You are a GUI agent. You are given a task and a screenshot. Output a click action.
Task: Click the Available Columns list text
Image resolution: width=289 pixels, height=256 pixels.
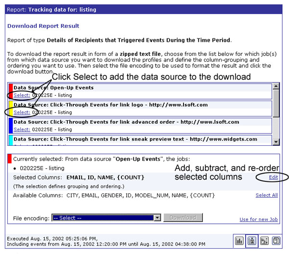click(x=141, y=195)
